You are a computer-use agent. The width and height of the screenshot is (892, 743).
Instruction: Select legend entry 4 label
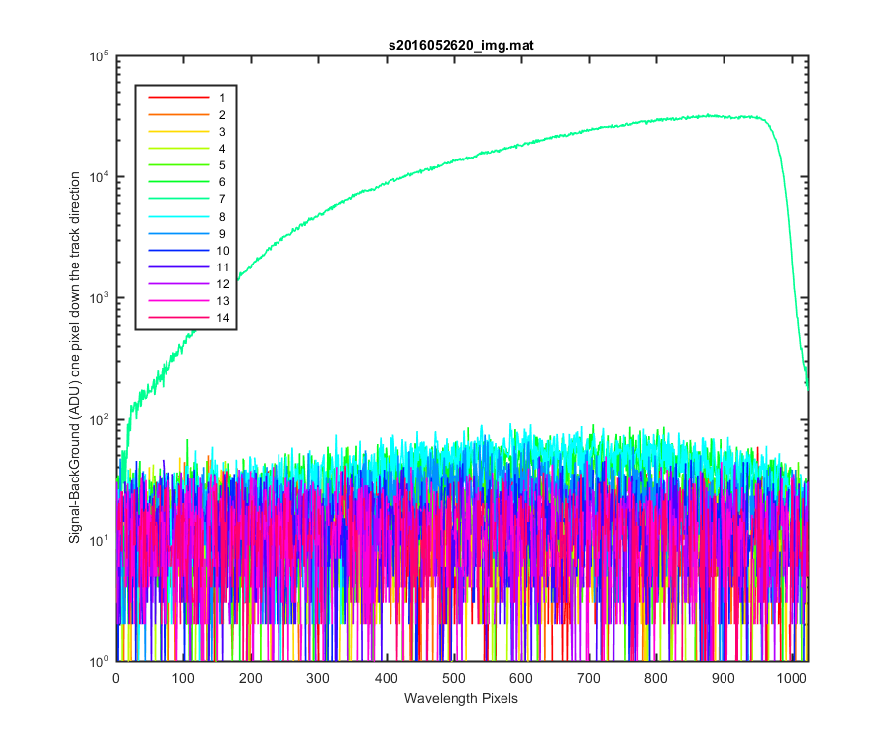click(x=222, y=149)
